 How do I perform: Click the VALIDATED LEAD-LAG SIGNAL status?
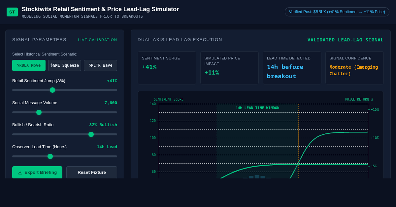[346, 40]
